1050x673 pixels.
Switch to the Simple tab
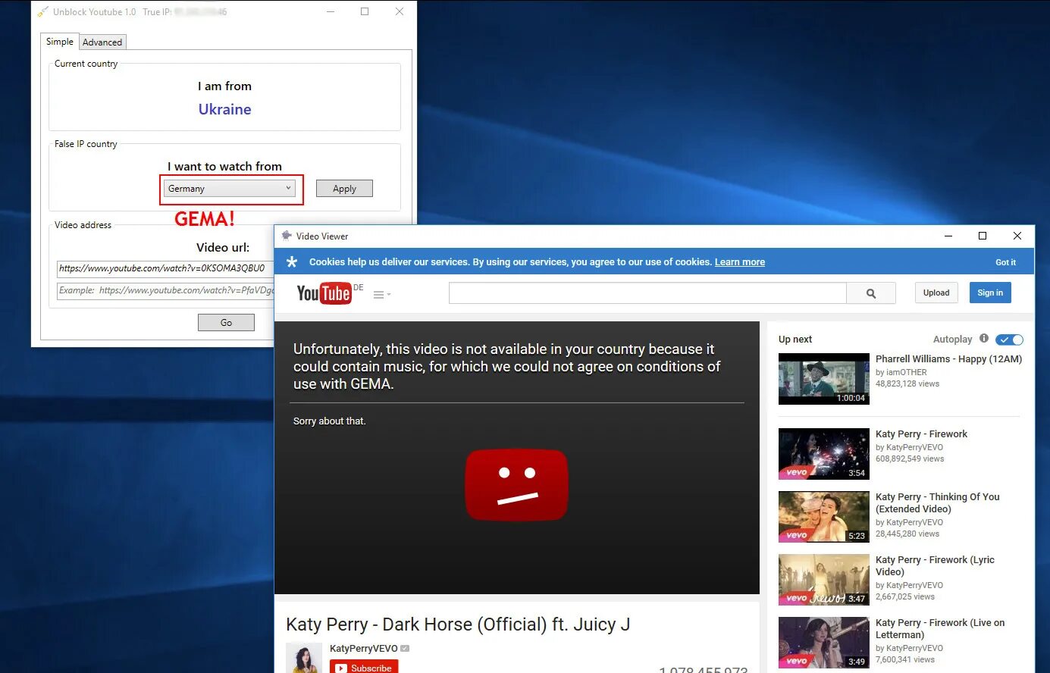click(60, 42)
